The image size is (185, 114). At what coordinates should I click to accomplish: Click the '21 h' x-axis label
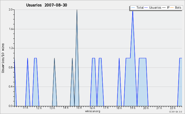[159, 108]
